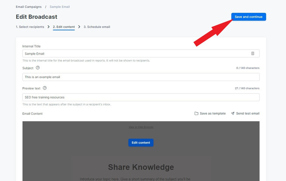Focus the Internal Title input field

[141, 54]
